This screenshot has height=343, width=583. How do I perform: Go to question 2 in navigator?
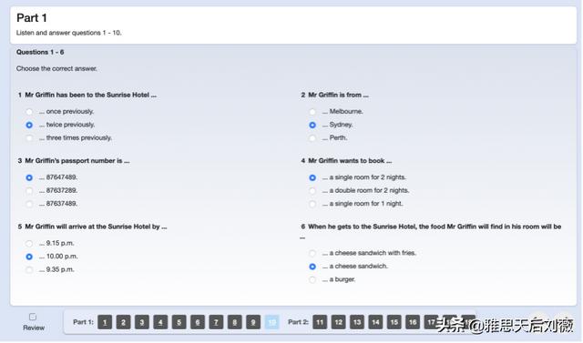[124, 322]
